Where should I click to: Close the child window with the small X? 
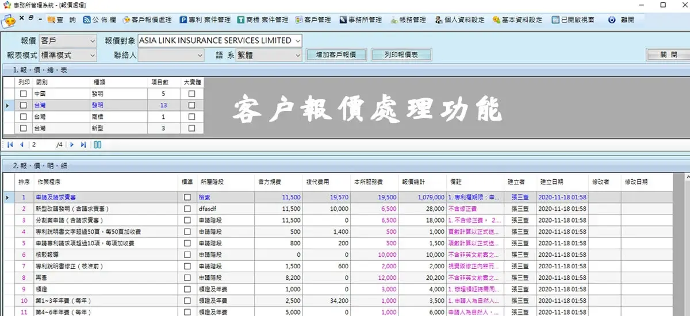(22, 18)
